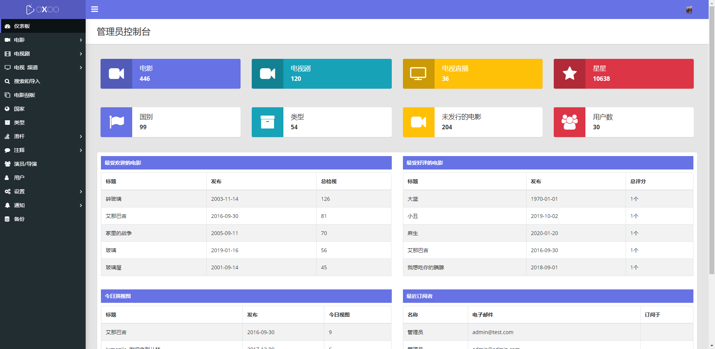The width and height of the screenshot is (715, 349).
Task: Open 搜索和导入 in the sidebar
Action: 27,81
